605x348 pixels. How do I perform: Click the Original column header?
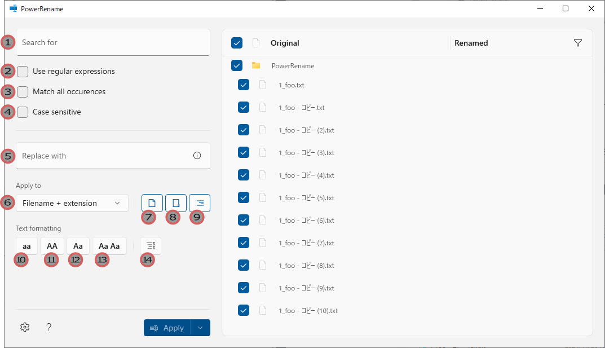click(285, 43)
